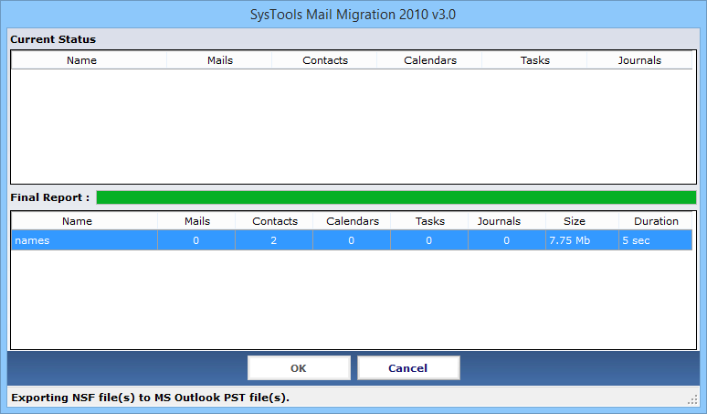The width and height of the screenshot is (707, 414).
Task: Click the '5 sec' duration cell
Action: click(655, 240)
